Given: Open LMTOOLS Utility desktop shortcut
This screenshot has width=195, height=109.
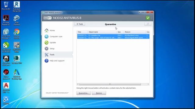Looking at the screenshot, I should click(x=17, y=47).
